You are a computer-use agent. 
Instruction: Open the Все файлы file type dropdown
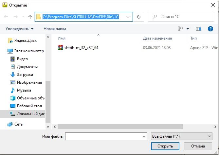point(181,136)
